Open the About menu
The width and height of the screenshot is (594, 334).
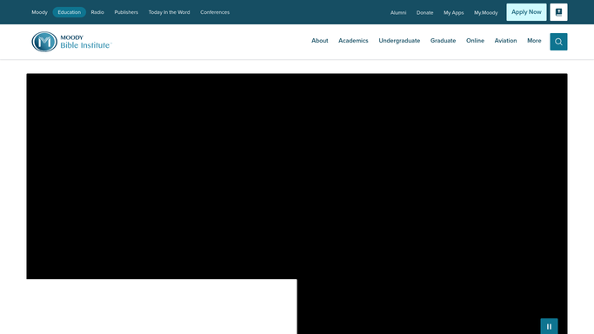click(x=320, y=41)
